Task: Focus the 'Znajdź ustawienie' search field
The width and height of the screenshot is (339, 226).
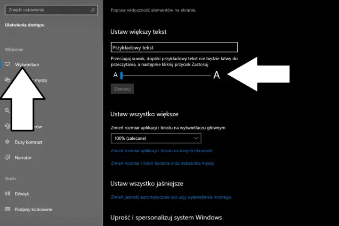Action: [51, 10]
